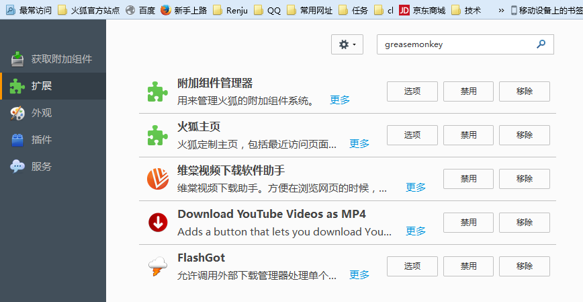Click the magnifier search icon
Screen dimensions: 583x302
(541, 44)
